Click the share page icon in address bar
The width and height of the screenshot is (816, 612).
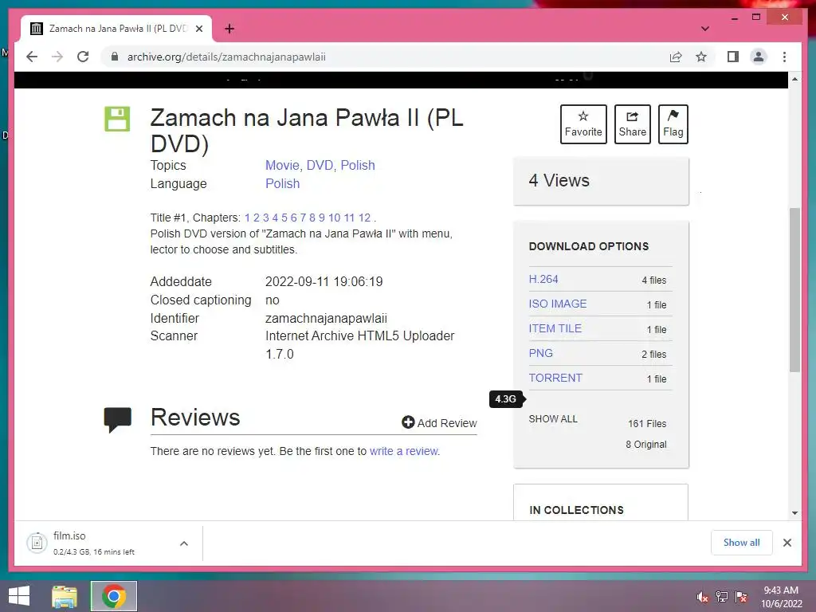(x=676, y=57)
